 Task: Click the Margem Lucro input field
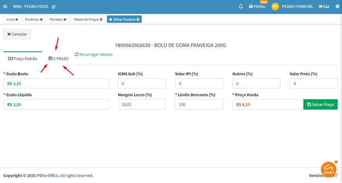click(x=142, y=104)
